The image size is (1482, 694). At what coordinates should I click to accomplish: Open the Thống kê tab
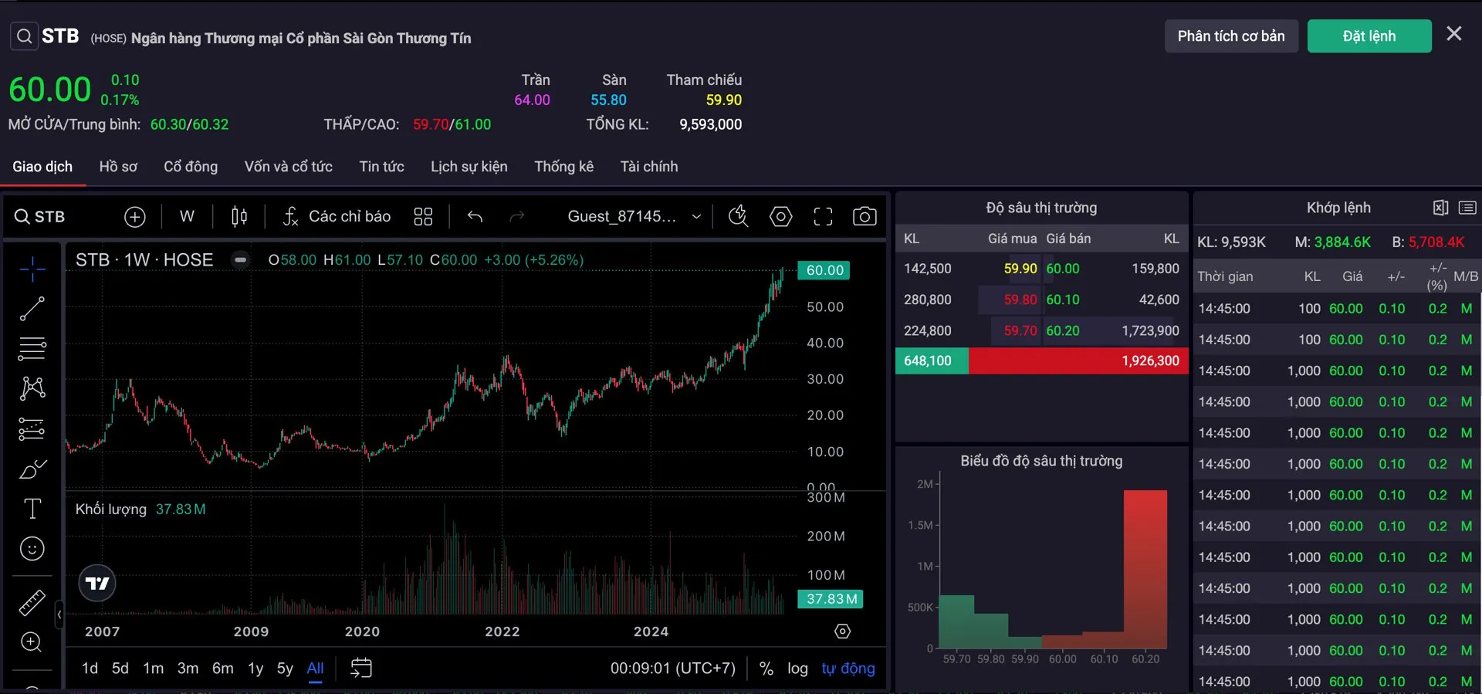(564, 167)
